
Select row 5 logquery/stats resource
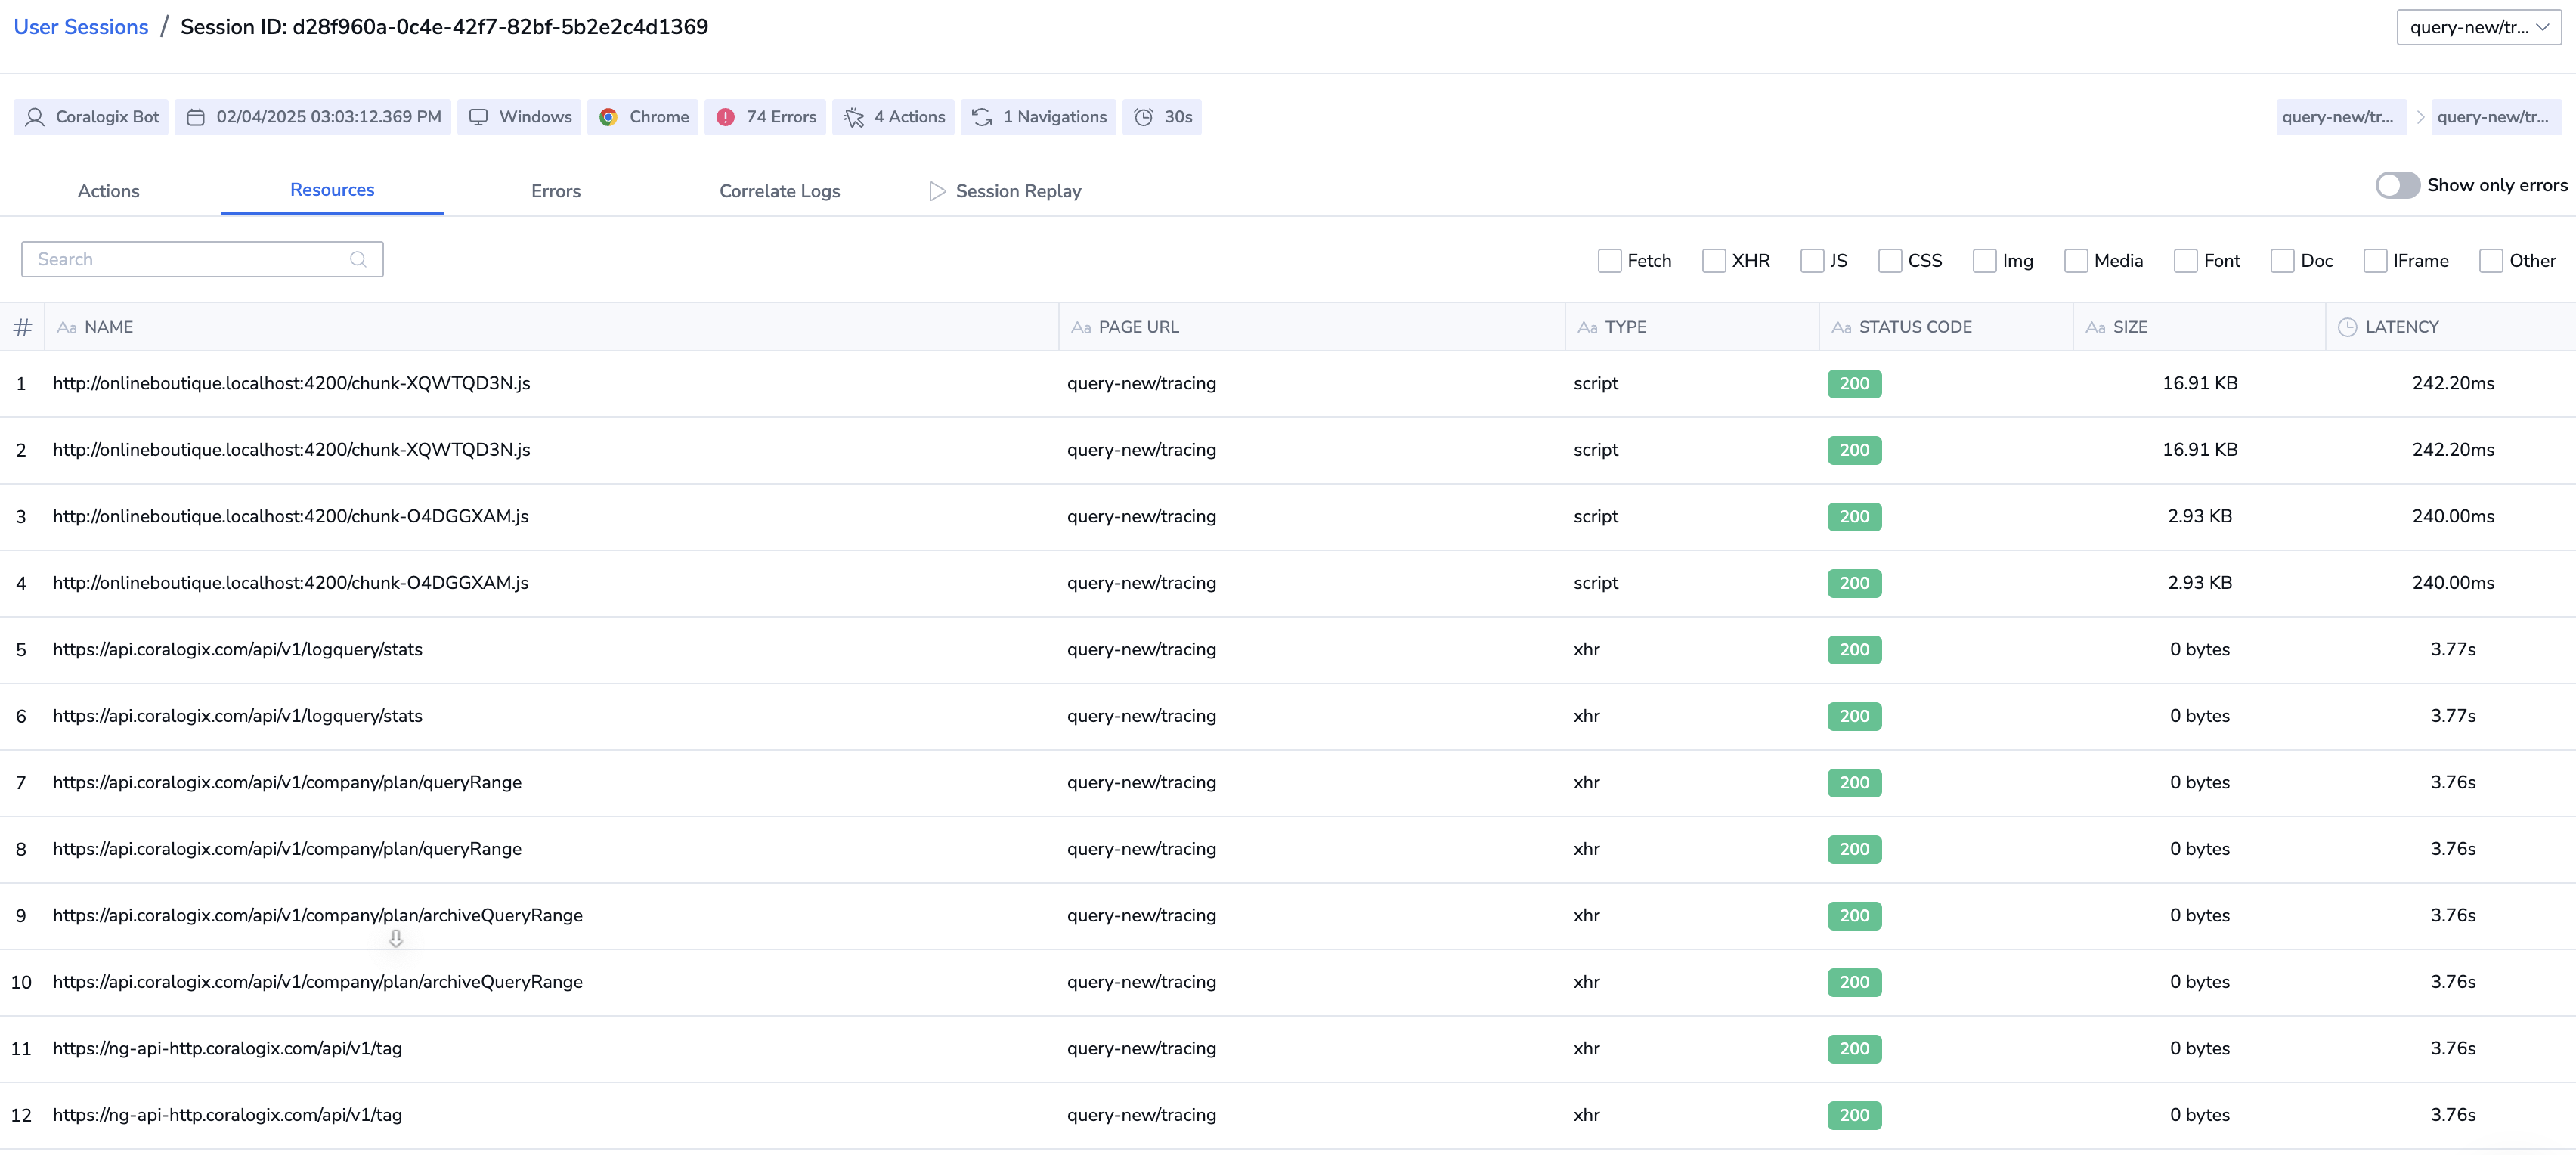(x=1288, y=650)
